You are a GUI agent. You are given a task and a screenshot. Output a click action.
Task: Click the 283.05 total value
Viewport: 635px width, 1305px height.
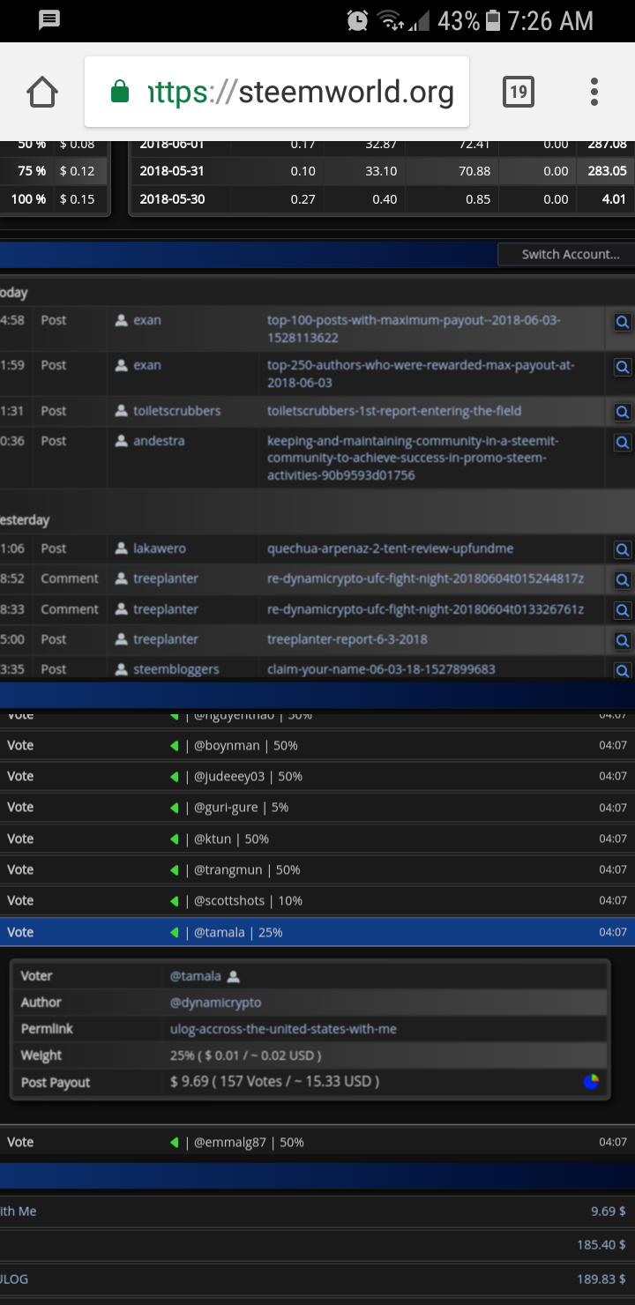[607, 171]
